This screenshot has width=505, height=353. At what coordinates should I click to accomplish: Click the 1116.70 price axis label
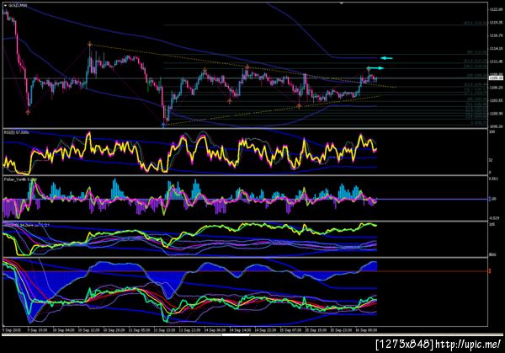point(496,35)
